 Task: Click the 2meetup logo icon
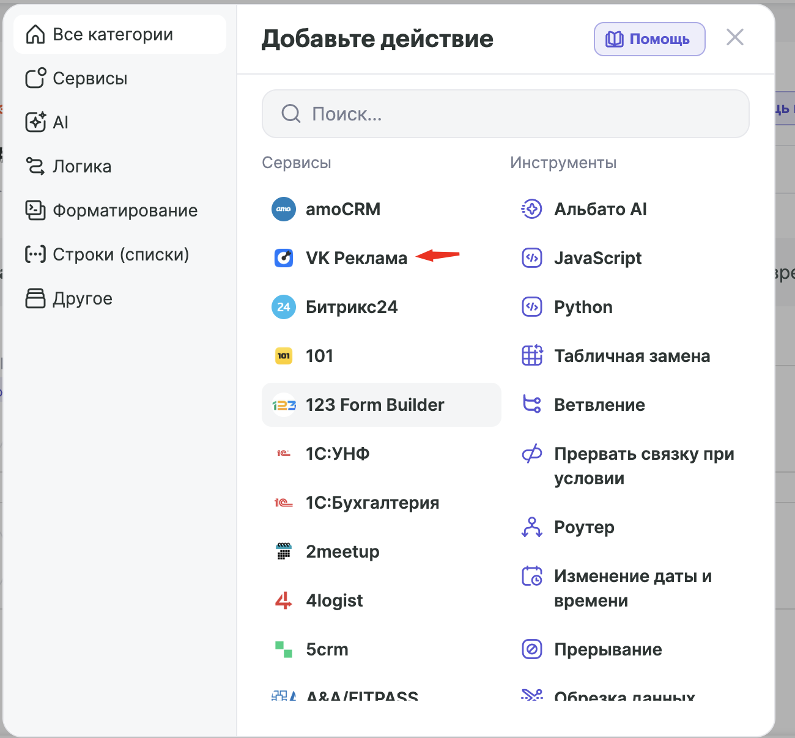(x=284, y=552)
